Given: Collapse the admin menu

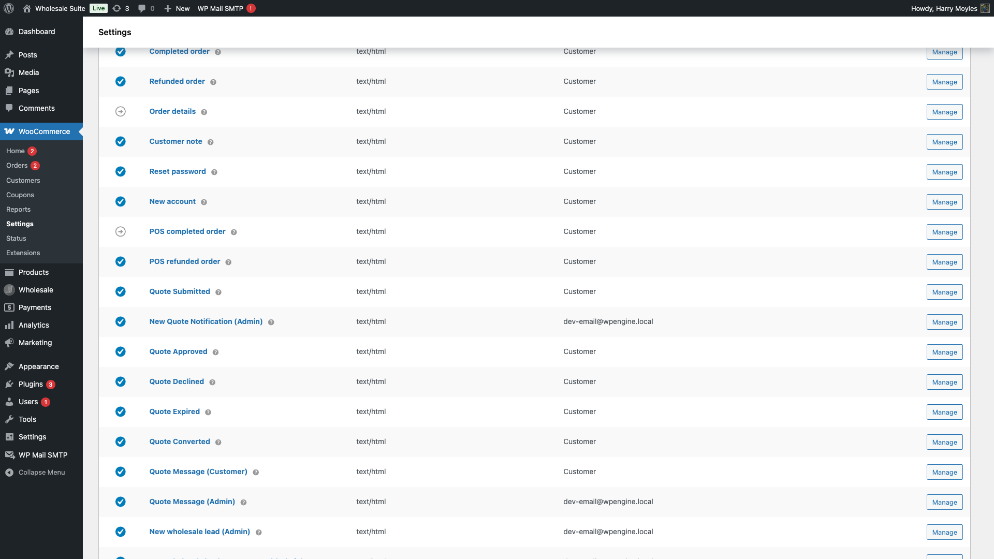Looking at the screenshot, I should pos(9,472).
